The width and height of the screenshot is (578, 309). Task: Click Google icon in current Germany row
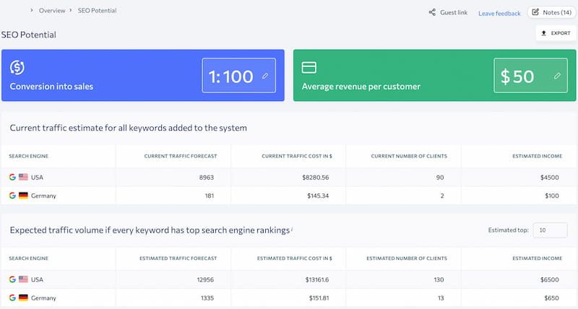[x=12, y=196]
